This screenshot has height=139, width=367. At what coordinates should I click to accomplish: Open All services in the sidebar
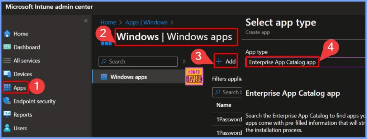pyautogui.click(x=27, y=61)
